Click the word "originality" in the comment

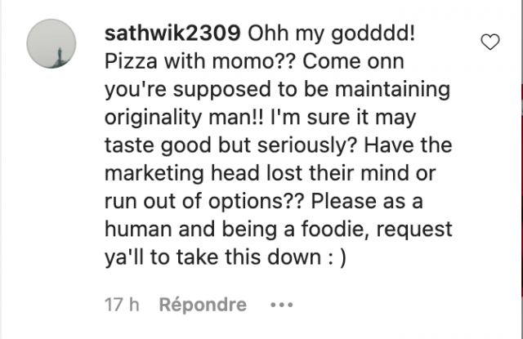click(x=153, y=118)
